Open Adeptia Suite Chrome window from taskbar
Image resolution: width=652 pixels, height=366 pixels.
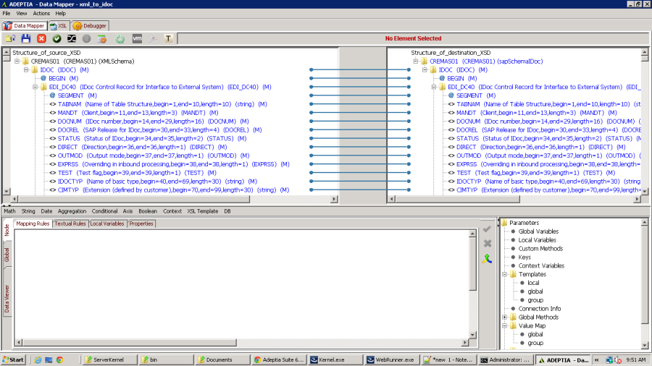(x=279, y=359)
